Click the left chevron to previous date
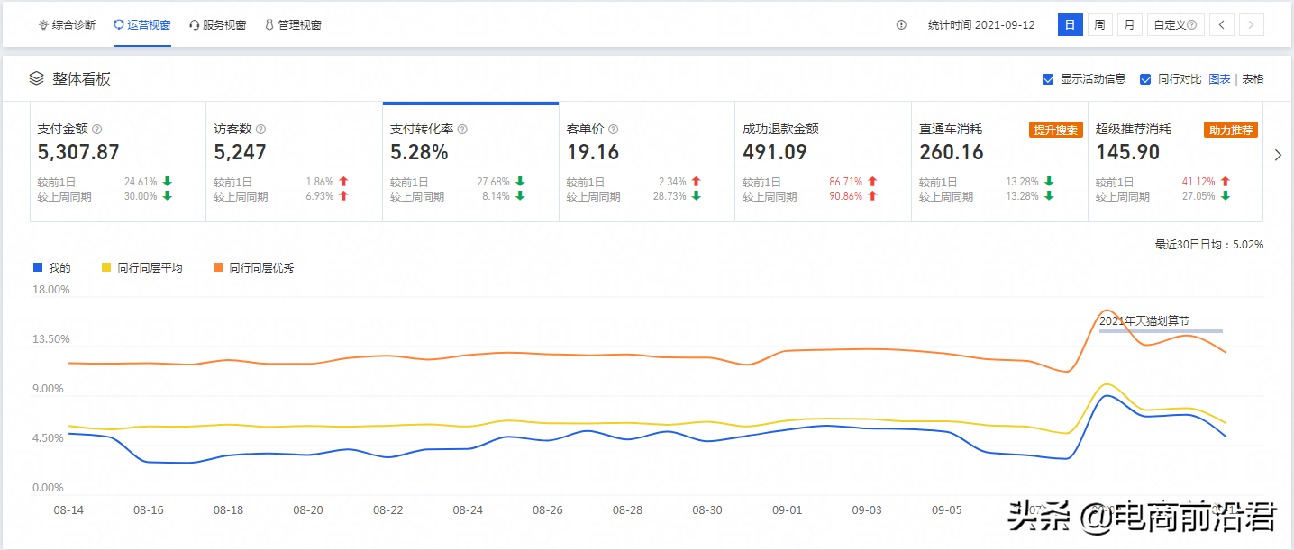This screenshot has height=550, width=1294. pos(1221,24)
